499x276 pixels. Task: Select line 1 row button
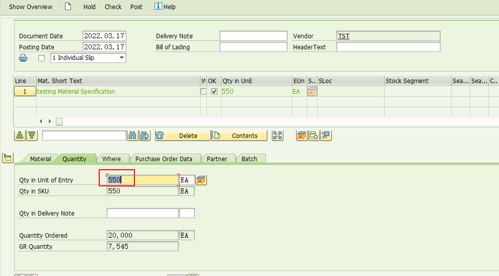pyautogui.click(x=25, y=92)
